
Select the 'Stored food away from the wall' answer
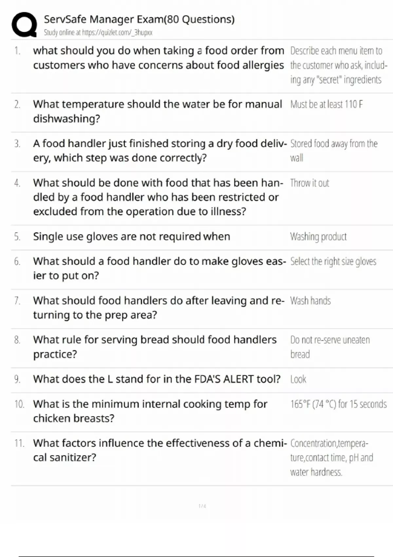333,150
